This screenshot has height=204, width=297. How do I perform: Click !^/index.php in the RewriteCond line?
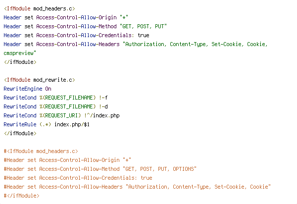[x=102, y=115]
